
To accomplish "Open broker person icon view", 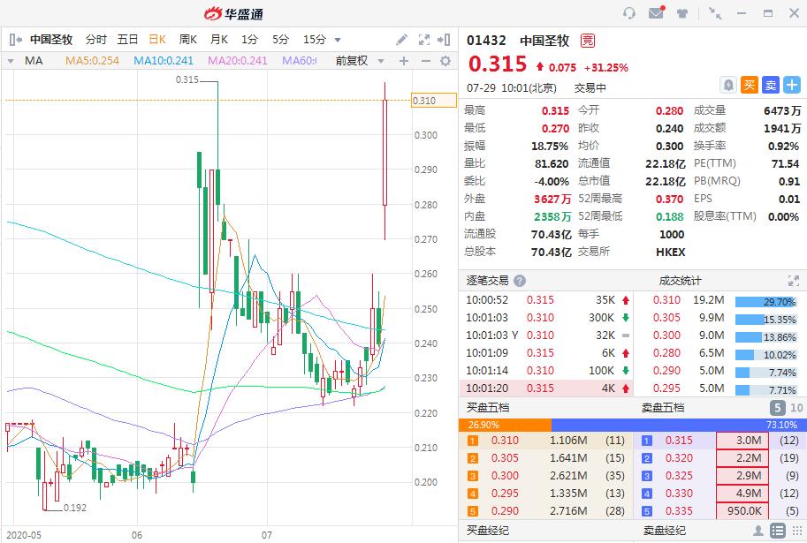I will click(x=758, y=530).
